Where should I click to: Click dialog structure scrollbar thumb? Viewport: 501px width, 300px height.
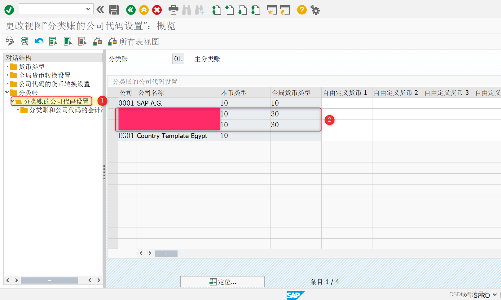coord(50,280)
